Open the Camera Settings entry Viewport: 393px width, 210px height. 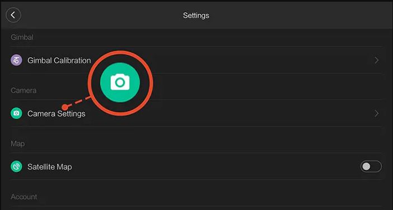point(196,114)
